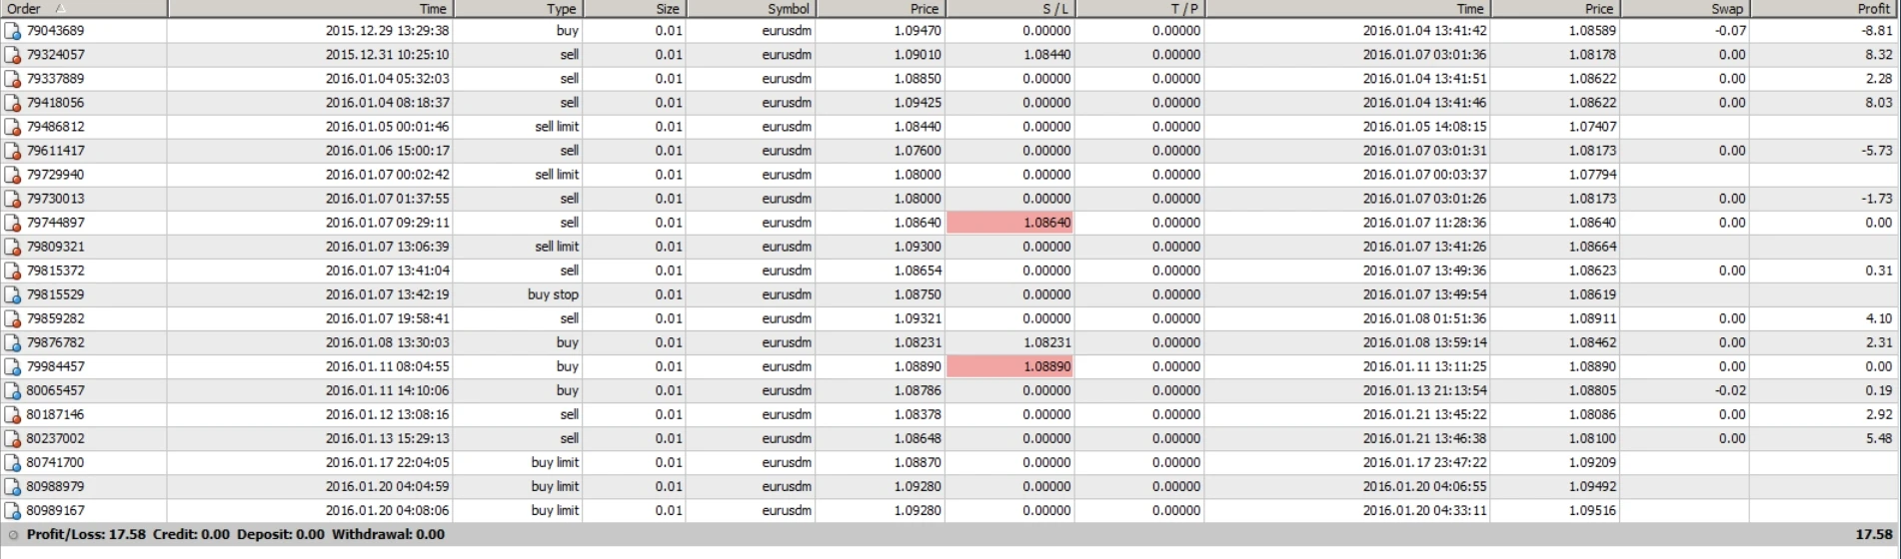Click the total profit 17.58 at right
Screen dimensions: 1901x559
1875,535
